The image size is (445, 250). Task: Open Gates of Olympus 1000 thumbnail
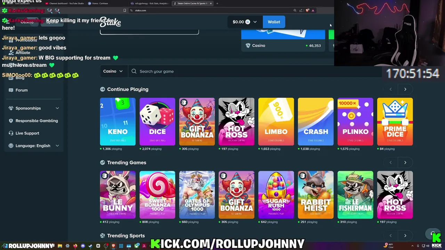(197, 195)
